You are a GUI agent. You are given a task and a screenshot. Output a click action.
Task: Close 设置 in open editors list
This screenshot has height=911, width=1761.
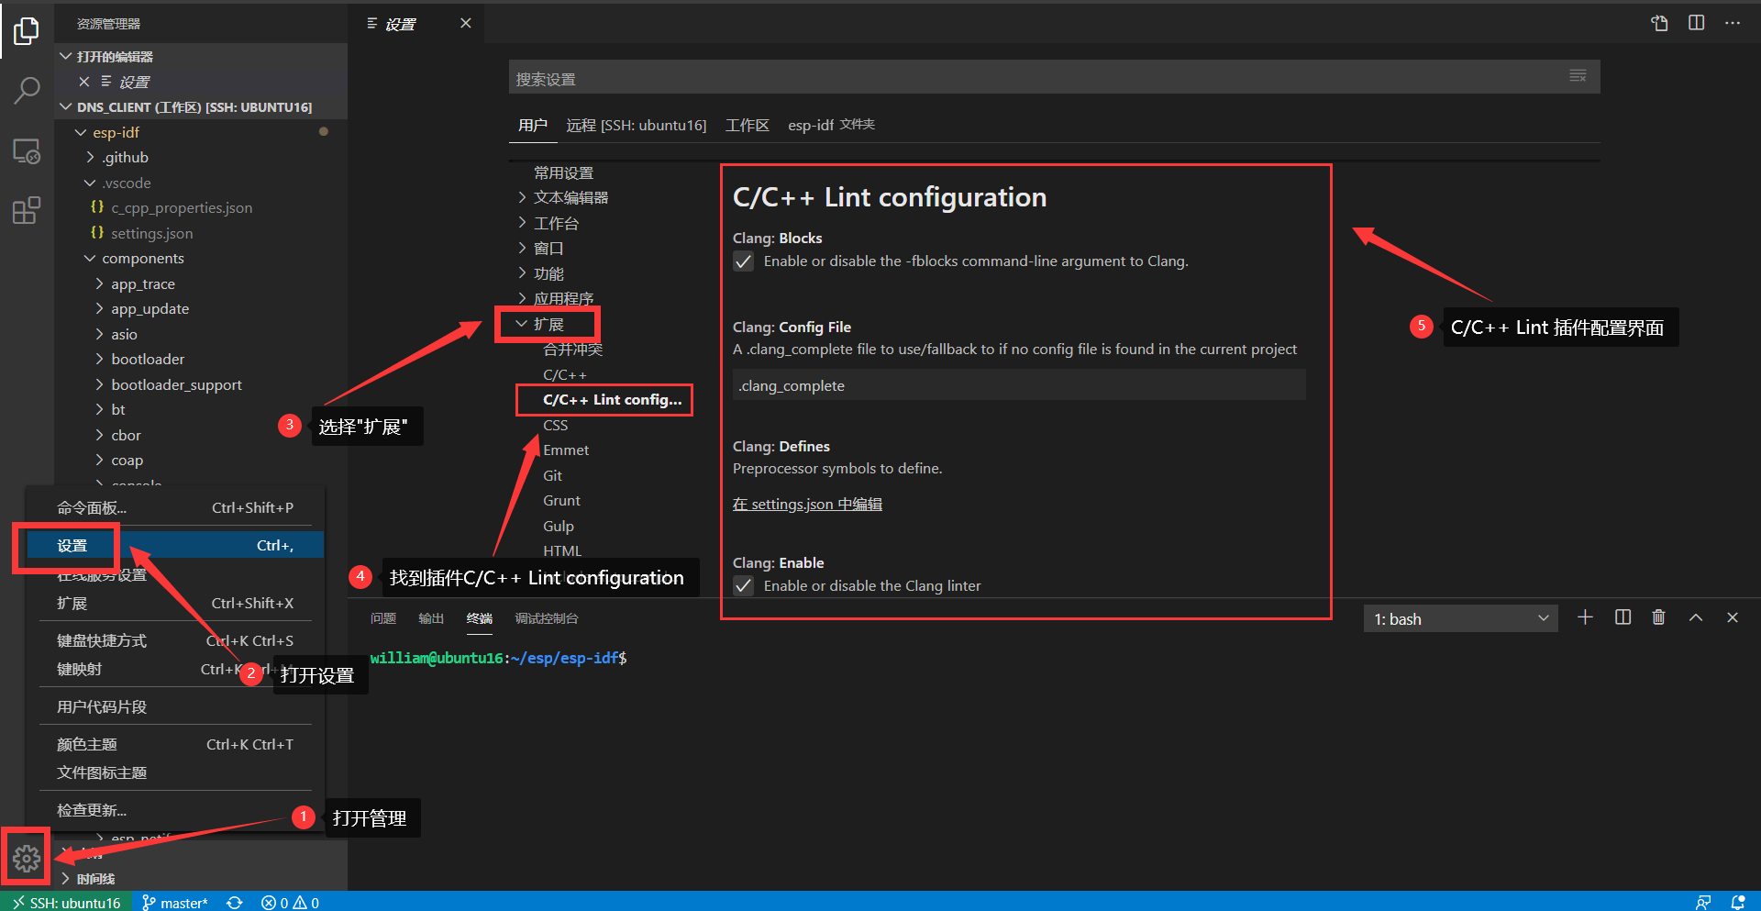[x=83, y=82]
